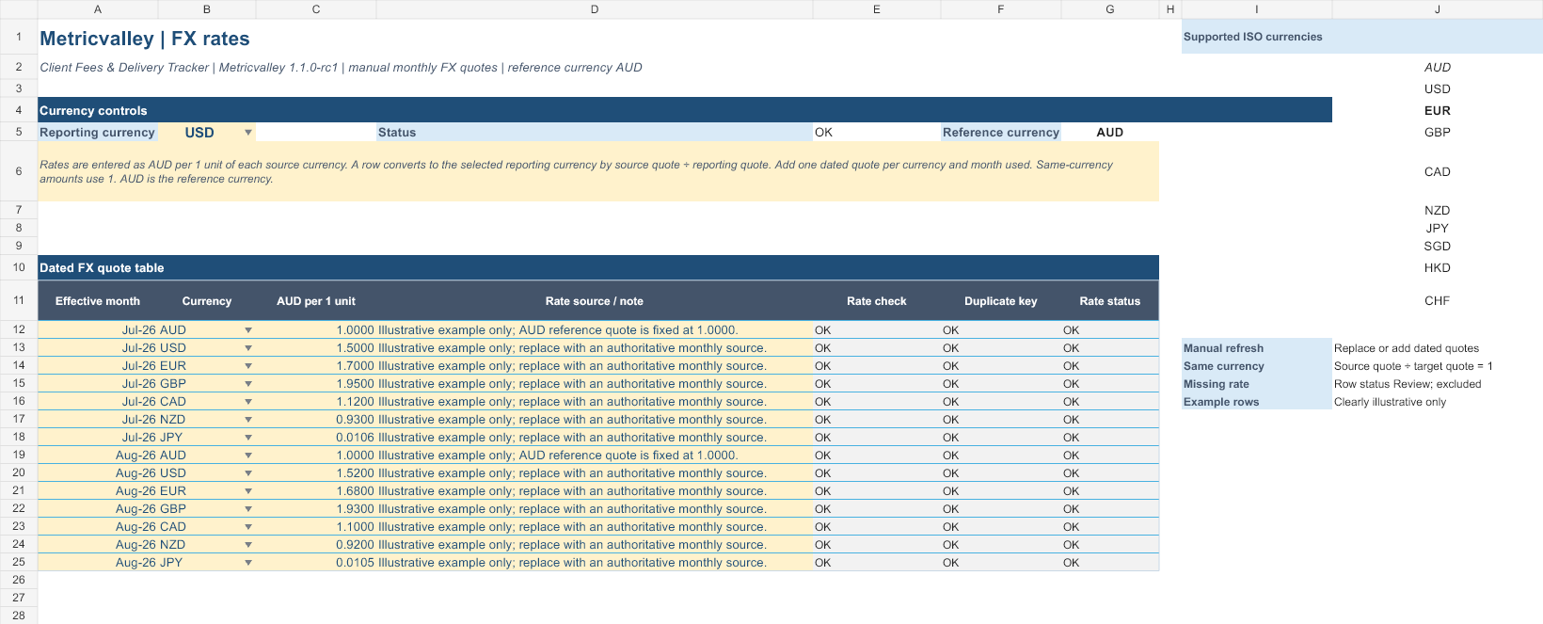The width and height of the screenshot is (1543, 624).
Task: Select column A header
Action: pyautogui.click(x=98, y=9)
